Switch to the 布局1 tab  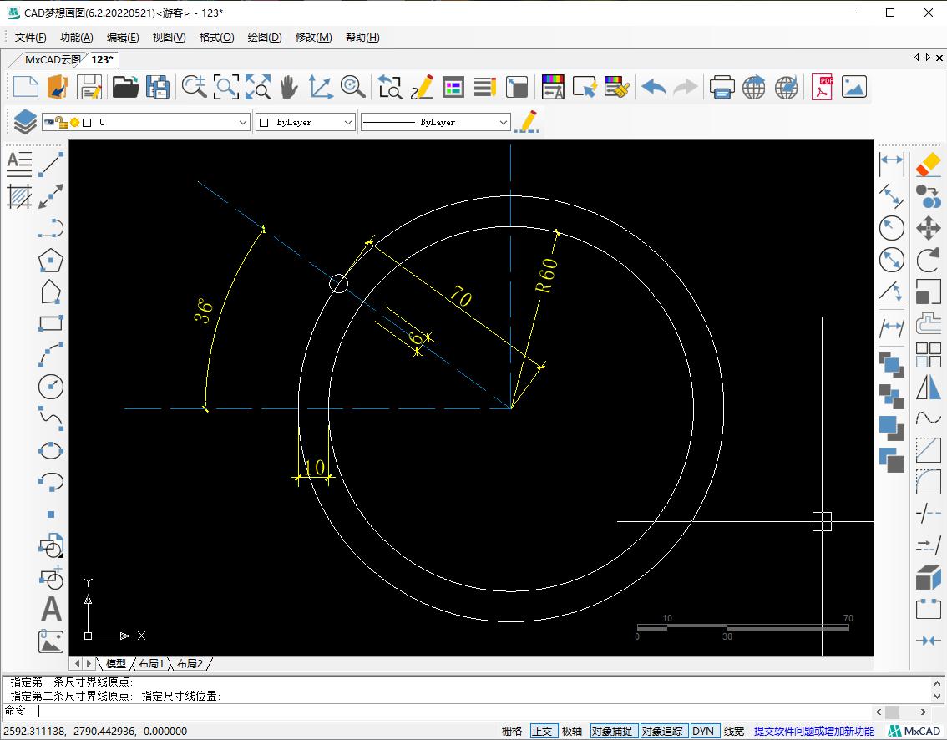tap(151, 663)
